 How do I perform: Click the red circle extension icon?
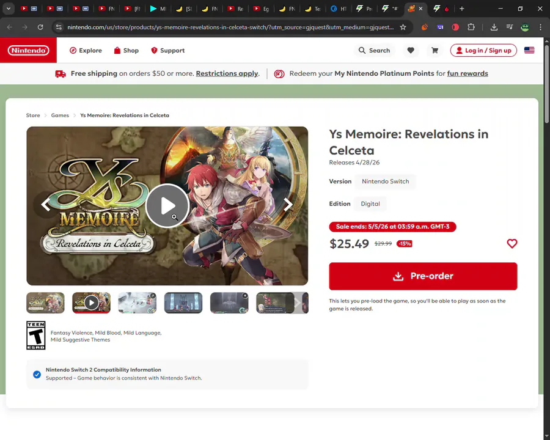pyautogui.click(x=455, y=27)
